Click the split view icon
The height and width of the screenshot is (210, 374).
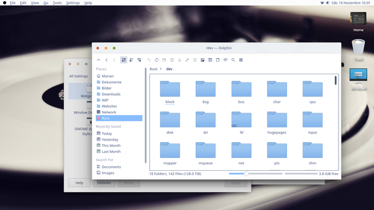pyautogui.click(x=210, y=60)
